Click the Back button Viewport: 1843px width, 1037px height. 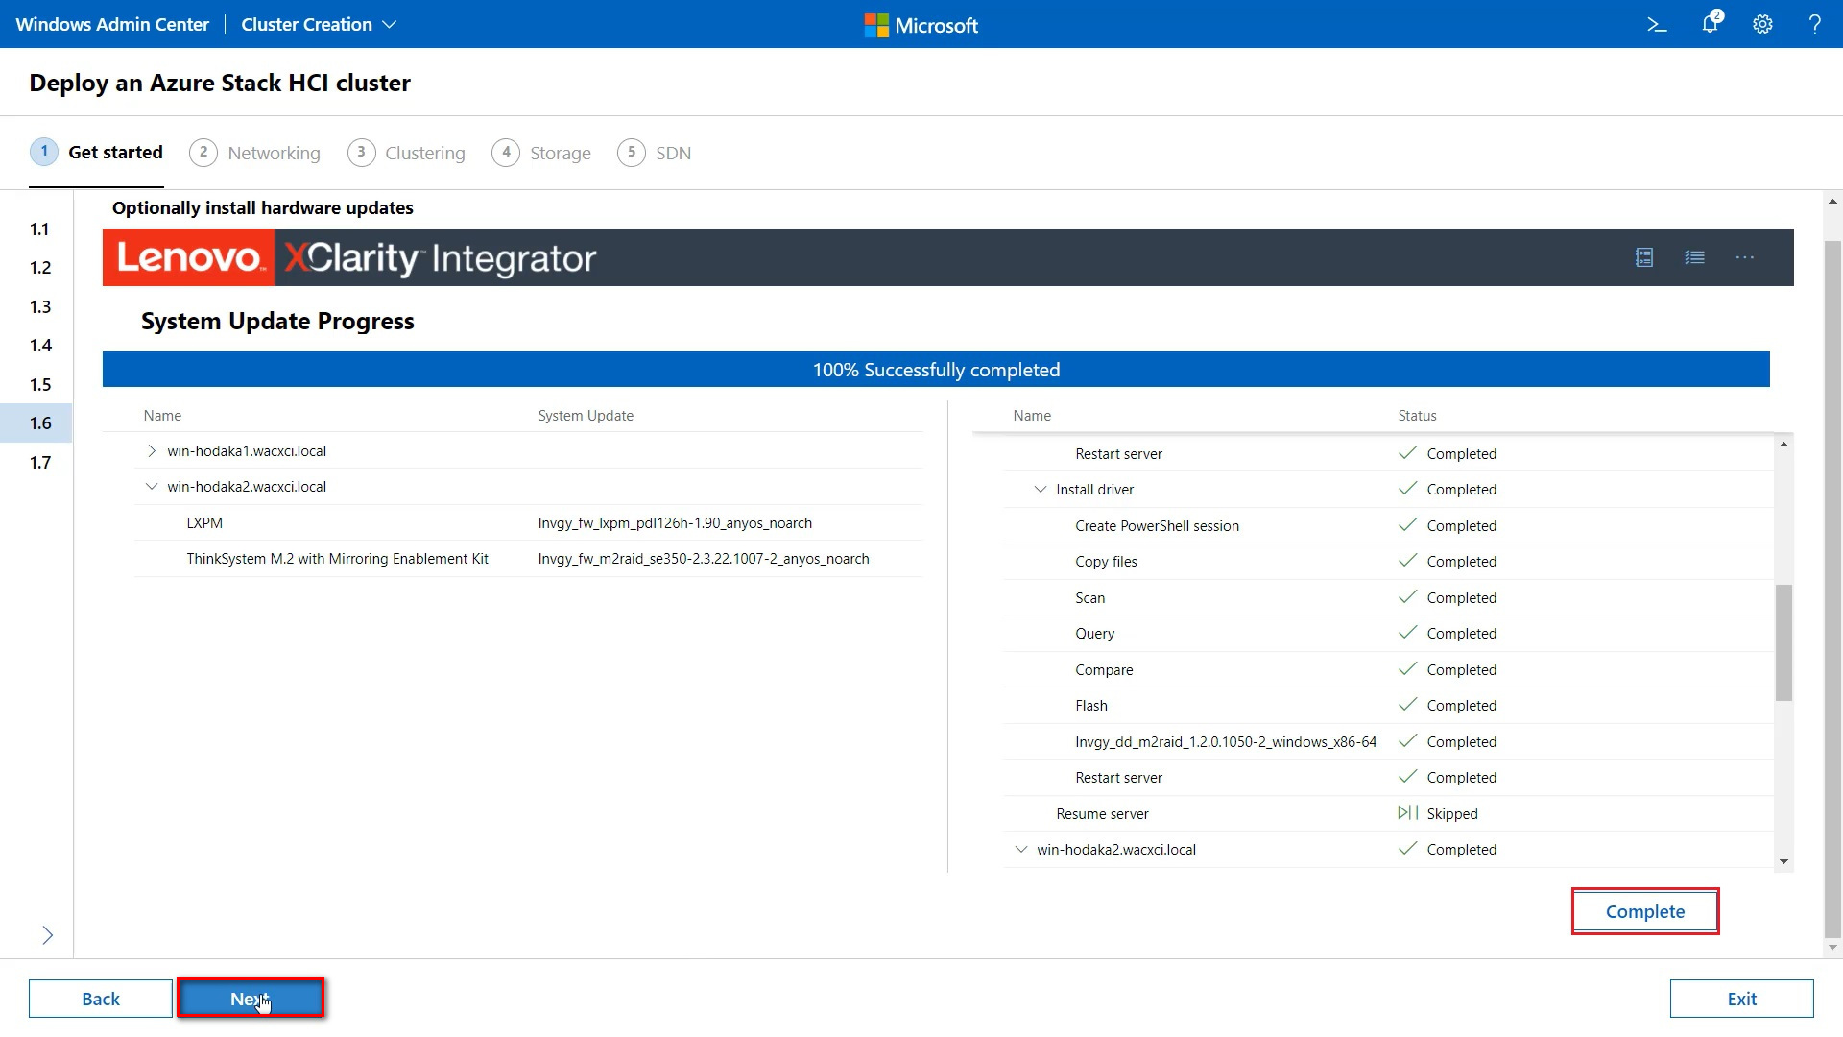coord(100,999)
